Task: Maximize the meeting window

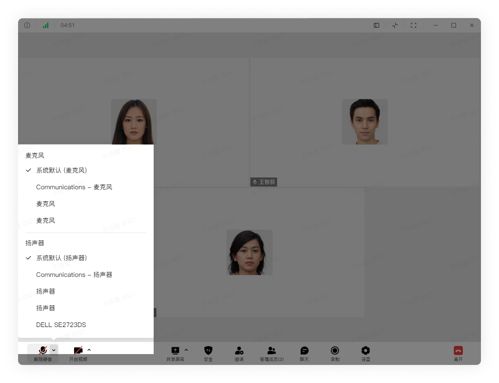Action: pos(454,25)
